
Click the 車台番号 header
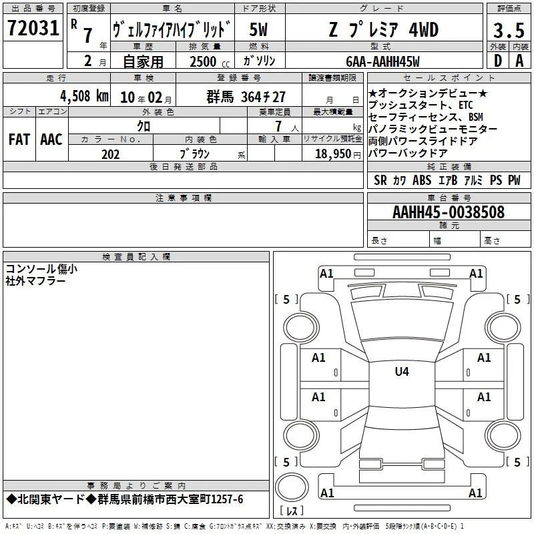pyautogui.click(x=449, y=198)
